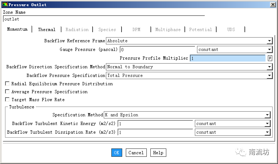Switch to the Thermal tab
278x164 pixels.
pos(47,30)
